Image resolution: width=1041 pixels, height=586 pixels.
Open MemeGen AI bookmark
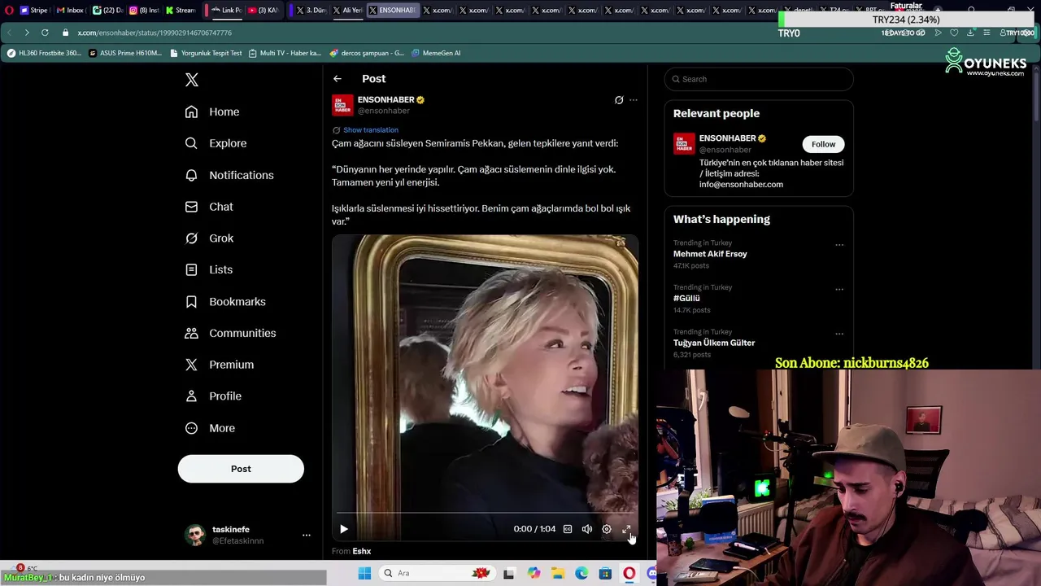pos(436,53)
